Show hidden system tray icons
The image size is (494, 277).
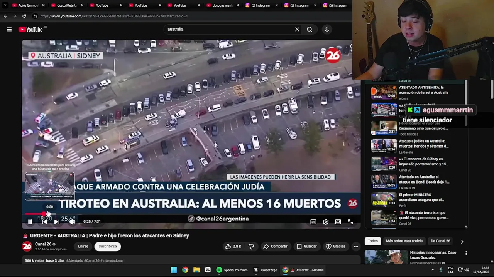433,270
